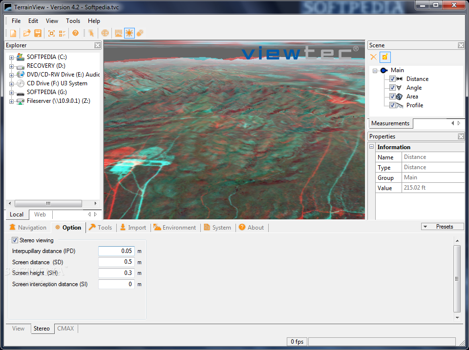The width and height of the screenshot is (469, 350).
Task: Switch to the Web tab in Explorer
Action: (40, 214)
